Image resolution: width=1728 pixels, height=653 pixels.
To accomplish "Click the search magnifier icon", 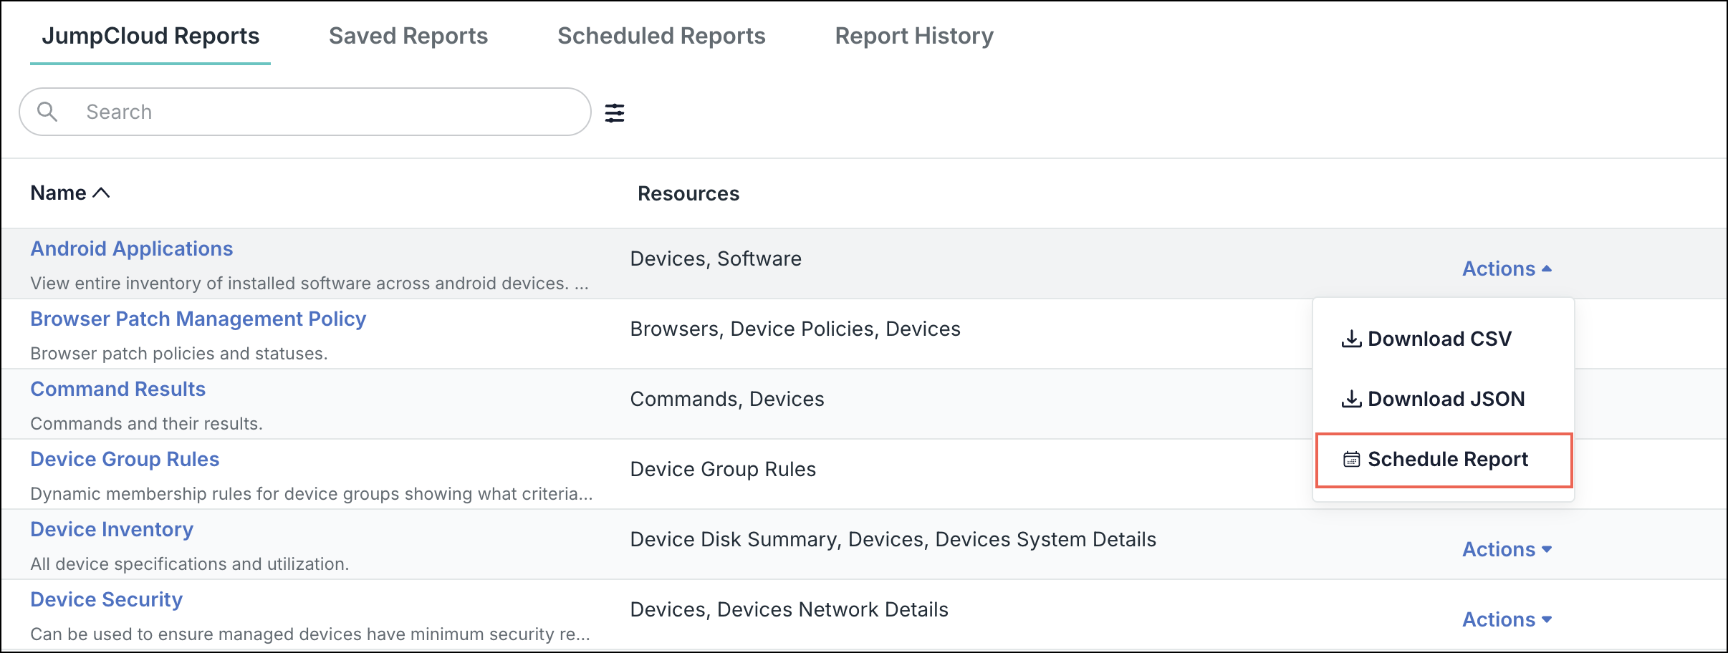I will (x=47, y=112).
